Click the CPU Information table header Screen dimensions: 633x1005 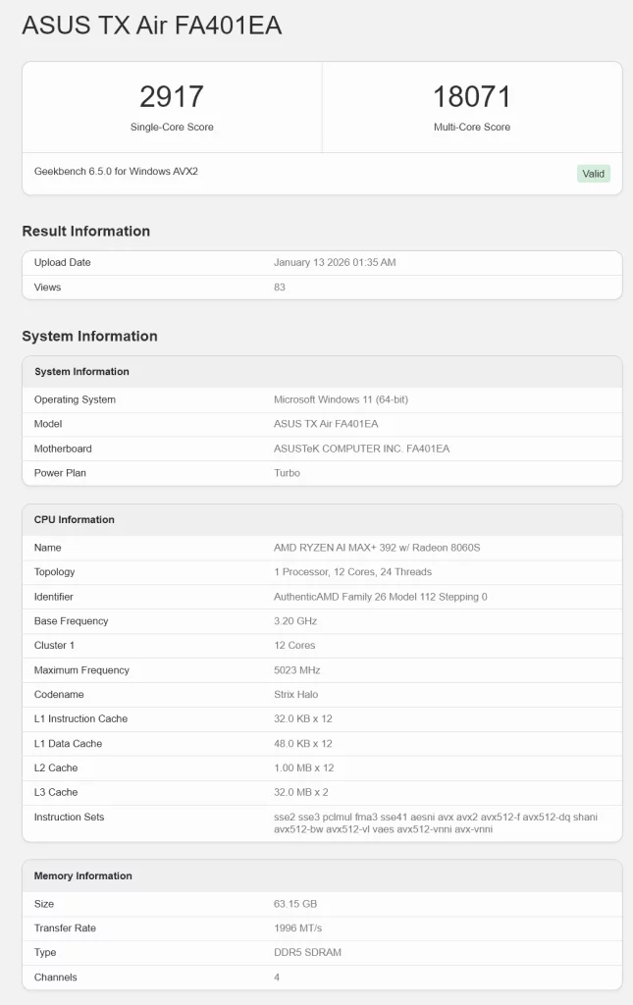75,519
